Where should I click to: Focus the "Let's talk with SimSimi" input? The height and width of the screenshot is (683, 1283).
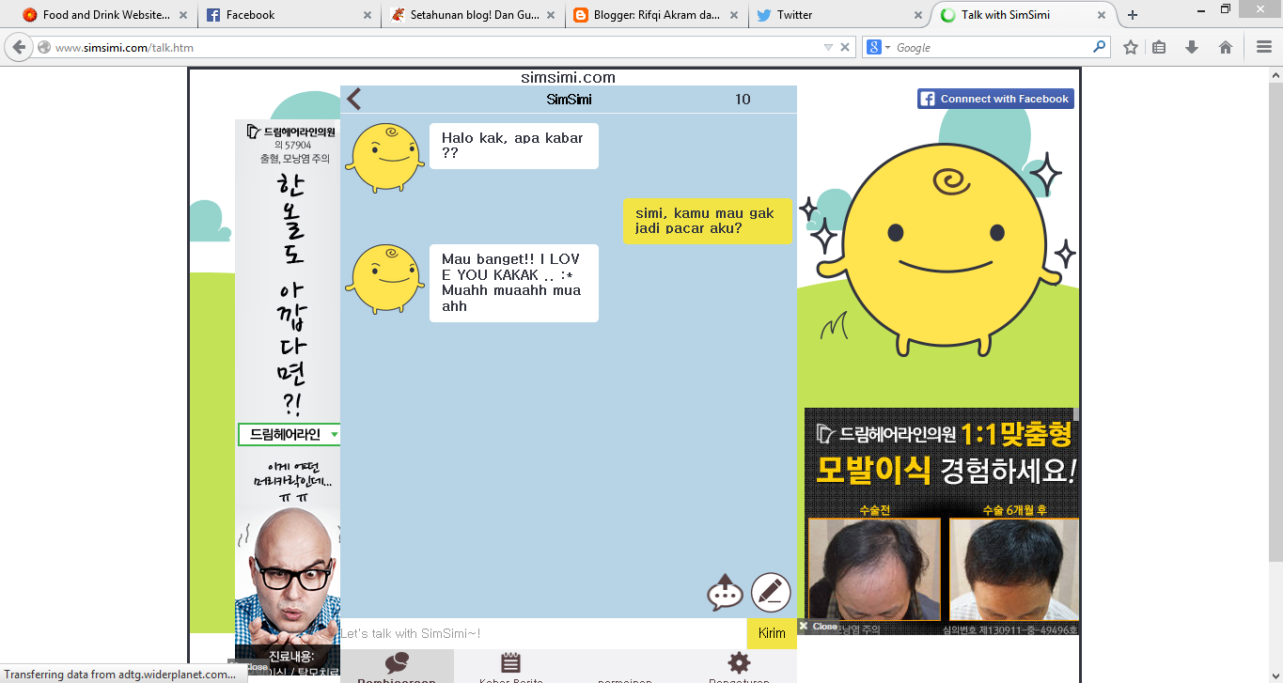point(543,633)
